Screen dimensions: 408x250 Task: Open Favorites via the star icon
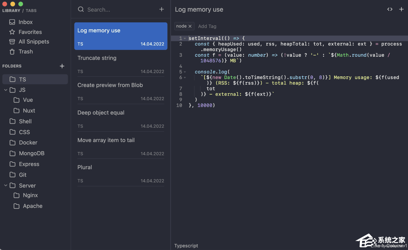12,32
